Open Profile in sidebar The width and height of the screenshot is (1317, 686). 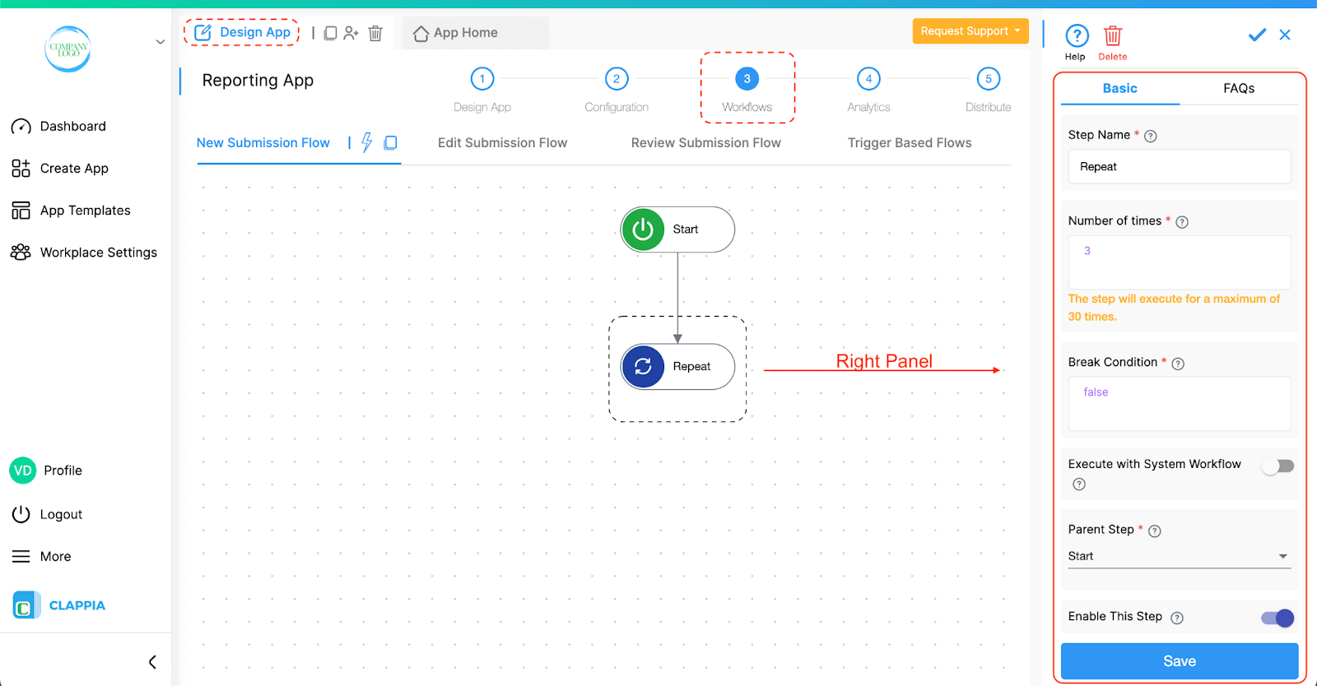point(46,470)
